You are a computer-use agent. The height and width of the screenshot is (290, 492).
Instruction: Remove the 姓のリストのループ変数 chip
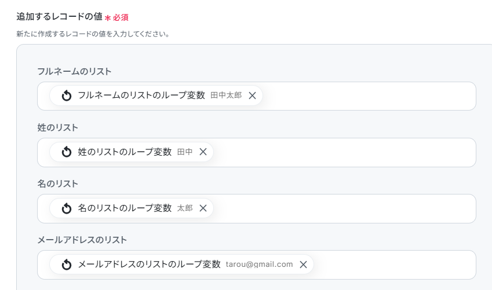coord(203,152)
